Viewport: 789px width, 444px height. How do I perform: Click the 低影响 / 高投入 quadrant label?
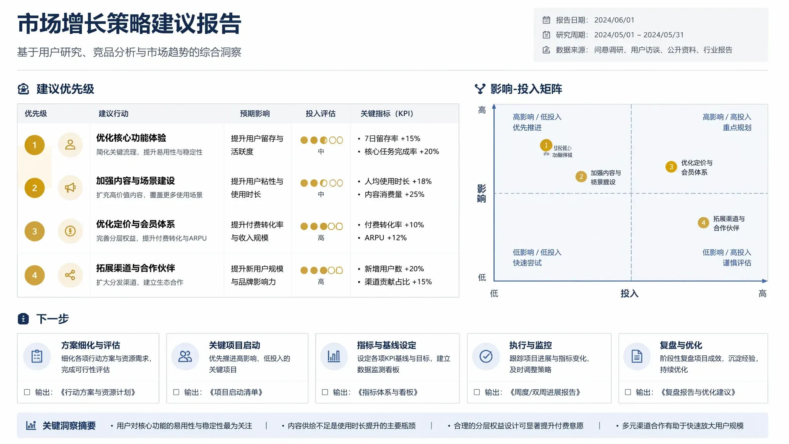tap(727, 252)
